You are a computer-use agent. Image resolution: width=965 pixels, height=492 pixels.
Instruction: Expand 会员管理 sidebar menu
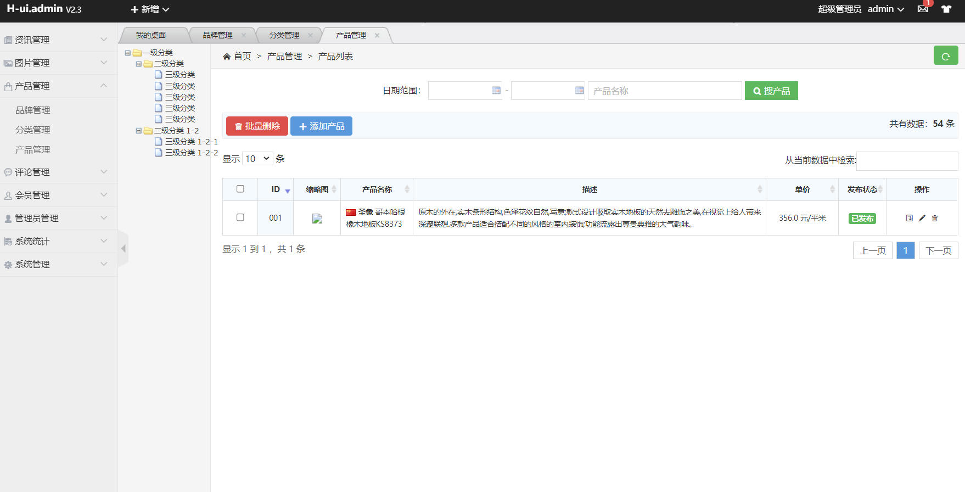(x=59, y=195)
